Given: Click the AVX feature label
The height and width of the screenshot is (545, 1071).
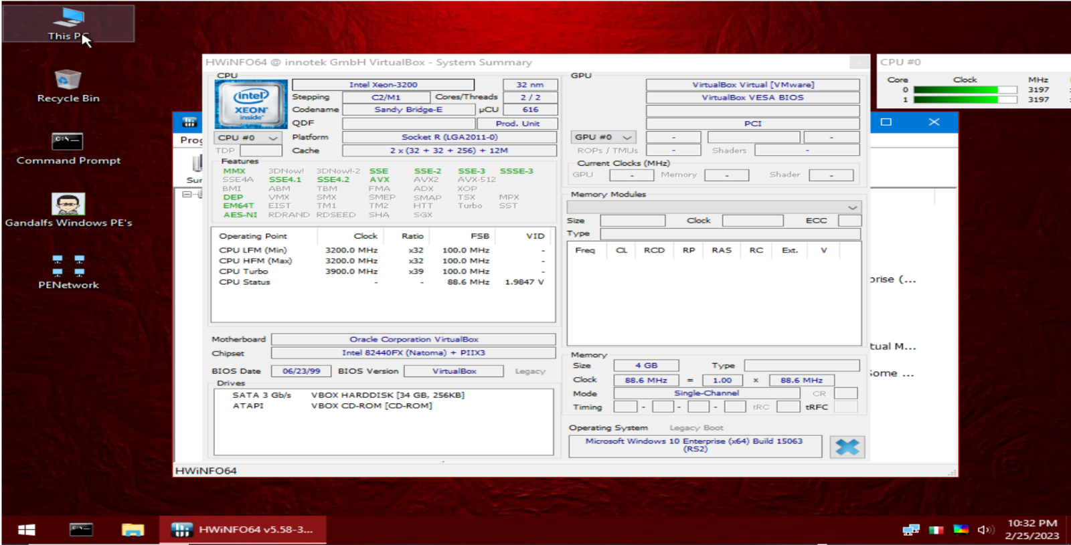Looking at the screenshot, I should tap(380, 180).
